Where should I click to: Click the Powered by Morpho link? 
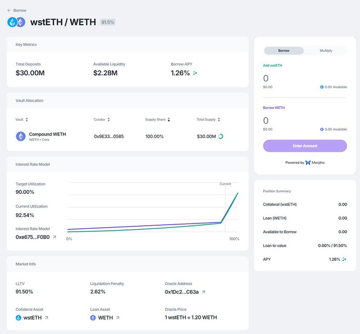(305, 163)
